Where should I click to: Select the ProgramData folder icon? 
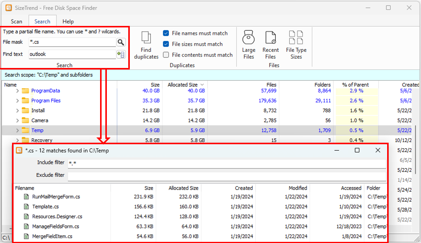(x=25, y=91)
